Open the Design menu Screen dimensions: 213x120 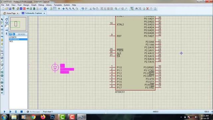(x=26, y=5)
